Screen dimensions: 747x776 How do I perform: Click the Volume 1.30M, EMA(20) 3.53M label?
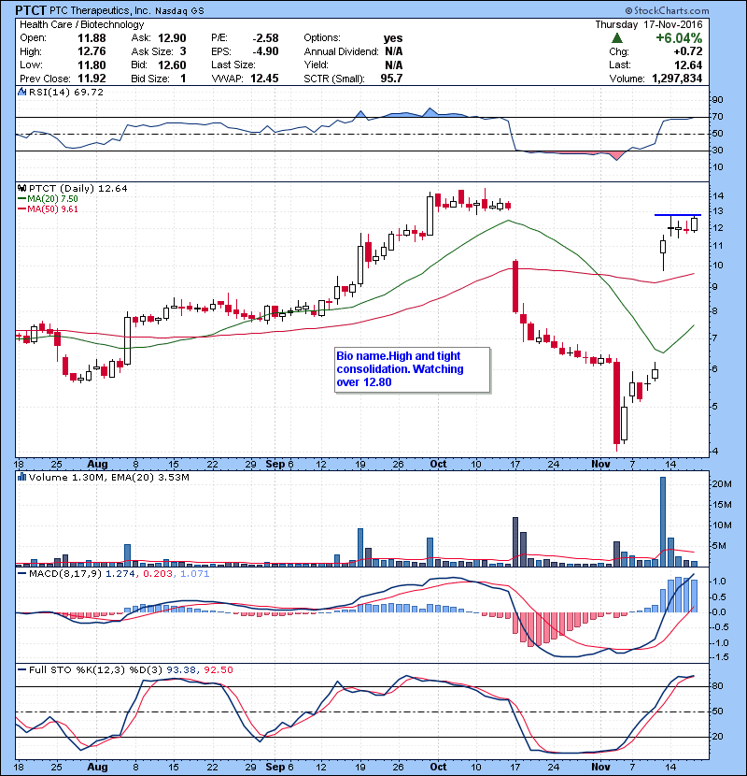click(x=108, y=477)
